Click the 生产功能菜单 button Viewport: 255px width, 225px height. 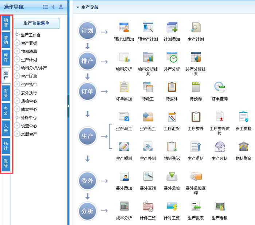point(36,23)
